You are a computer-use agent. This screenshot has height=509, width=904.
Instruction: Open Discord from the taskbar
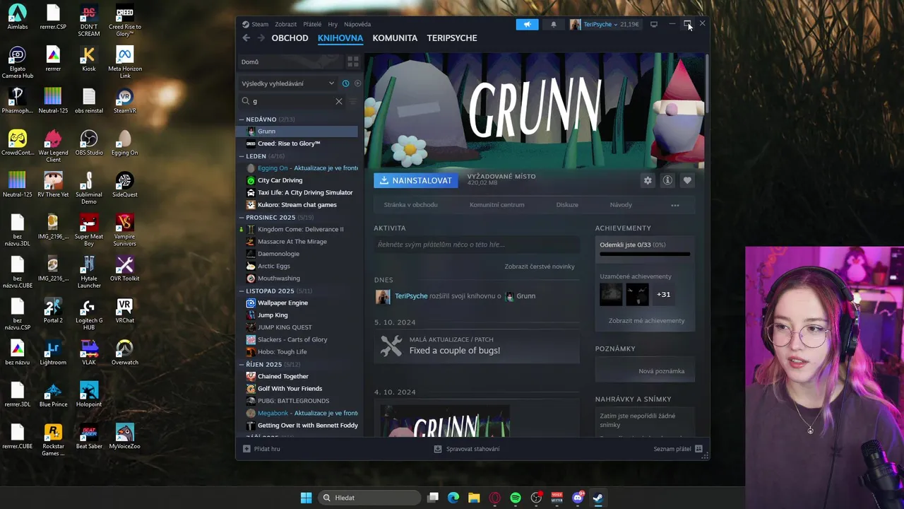pyautogui.click(x=578, y=498)
